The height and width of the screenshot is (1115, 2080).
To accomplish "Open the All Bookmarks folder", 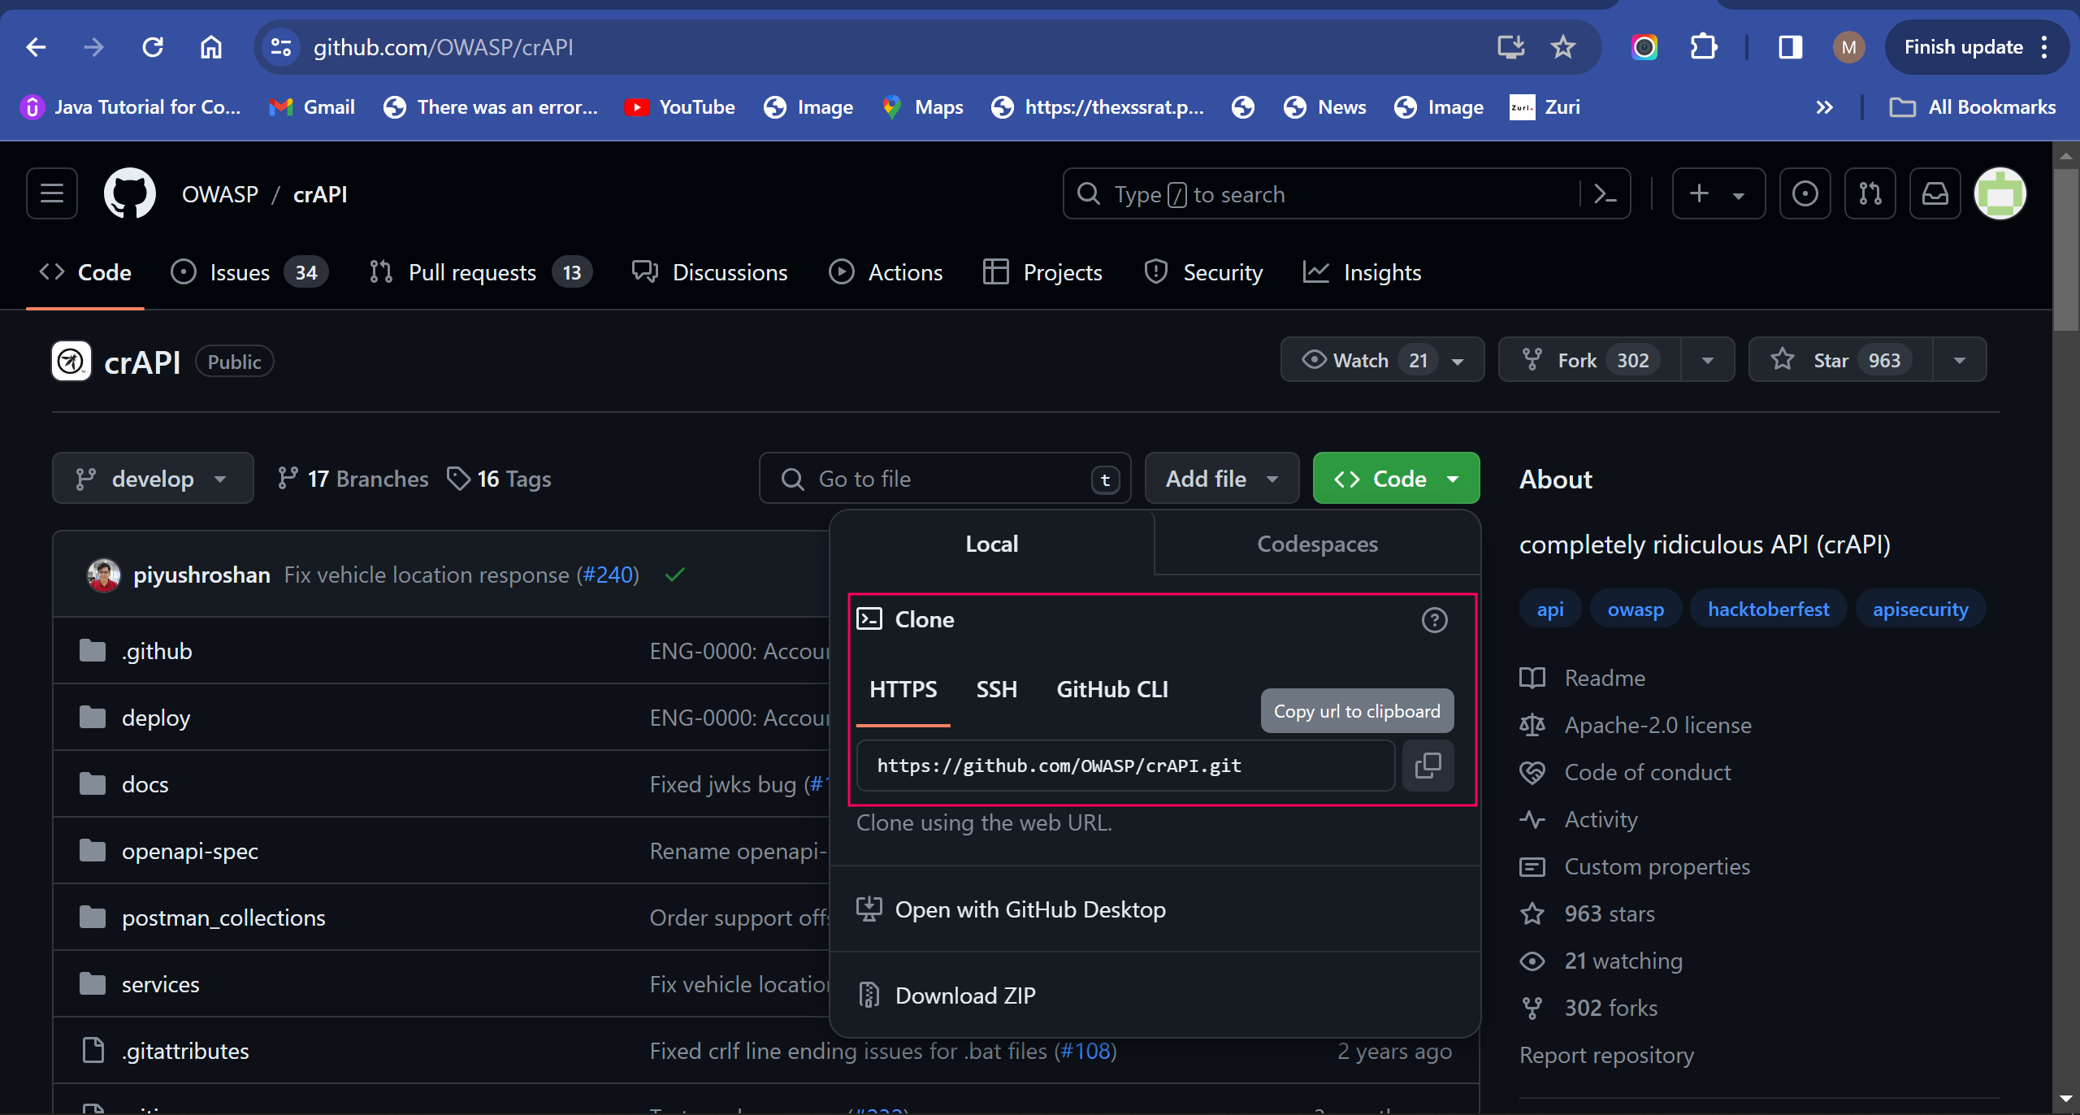I will click(1973, 106).
